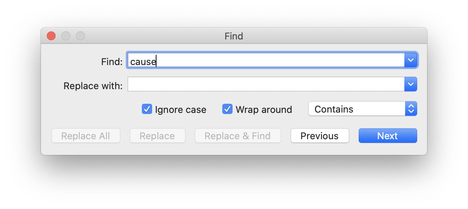
Task: Click the Previous button
Action: point(320,136)
